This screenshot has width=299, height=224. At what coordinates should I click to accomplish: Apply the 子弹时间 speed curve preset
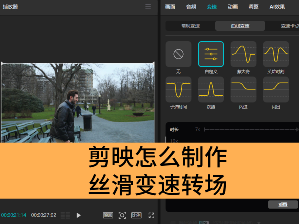click(178, 89)
